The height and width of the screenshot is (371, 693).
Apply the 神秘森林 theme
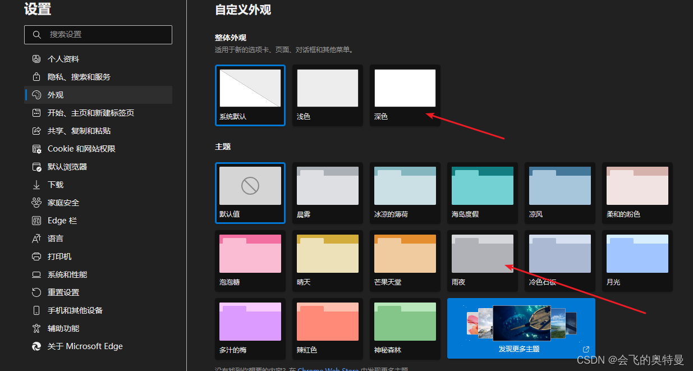tap(405, 328)
